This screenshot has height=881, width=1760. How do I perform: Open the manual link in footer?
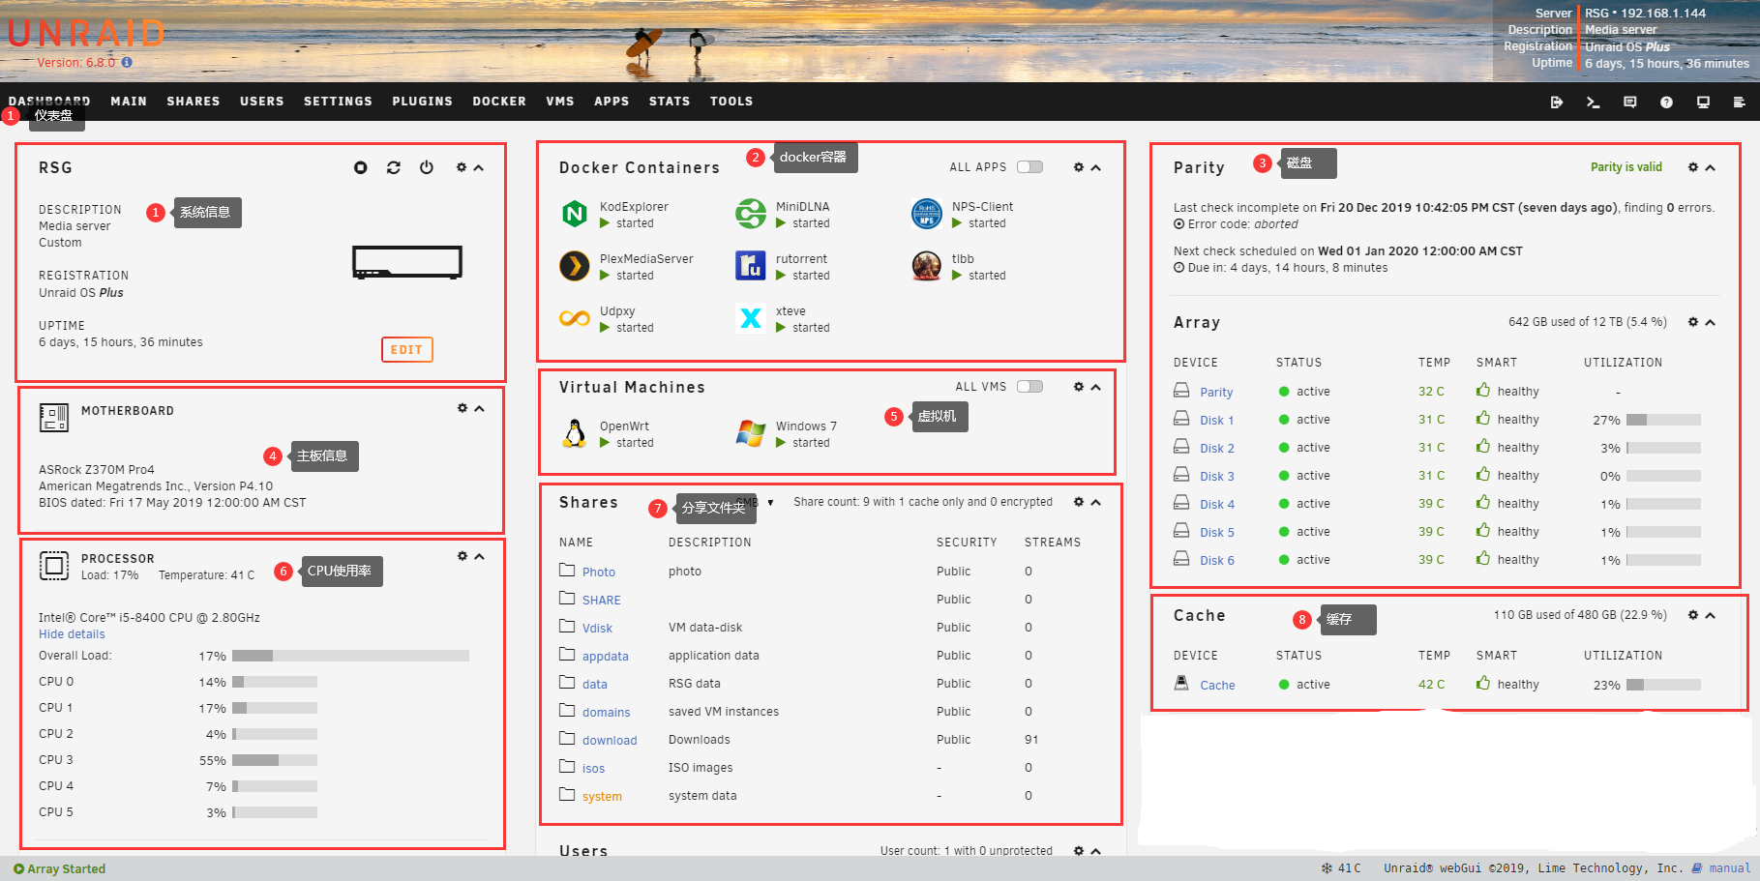coord(1730,868)
